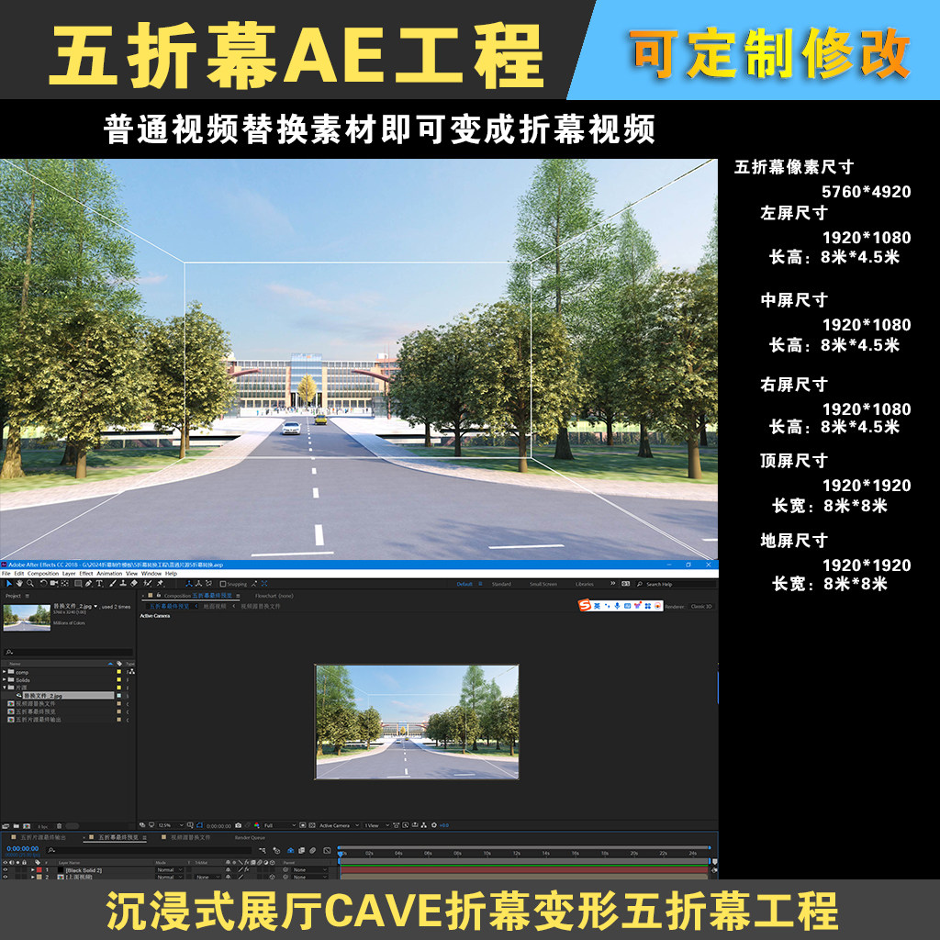The width and height of the screenshot is (940, 940).
Task: Click the yellow label swatch of comp folder
Action: pyautogui.click(x=118, y=672)
